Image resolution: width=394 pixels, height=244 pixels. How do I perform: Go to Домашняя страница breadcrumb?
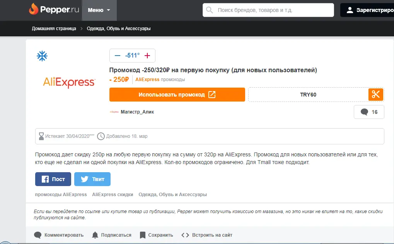[54, 28]
